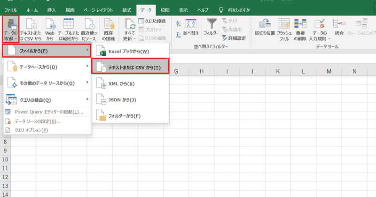Click the クエリと接続 button
Image resolution: width=376 pixels, height=197 pixels.
[x=152, y=21]
